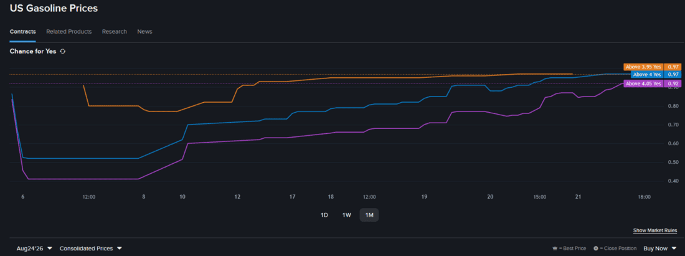This screenshot has height=256, width=685.
Task: Click the Show Market Rules link
Action: (x=655, y=230)
